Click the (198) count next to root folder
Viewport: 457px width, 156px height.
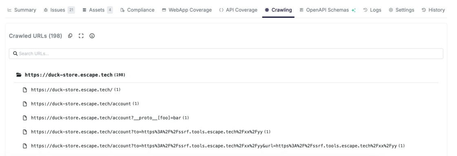point(120,75)
